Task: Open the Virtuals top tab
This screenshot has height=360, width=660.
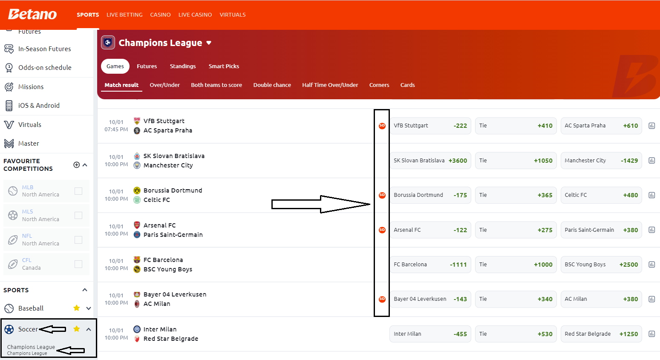Action: pos(233,14)
